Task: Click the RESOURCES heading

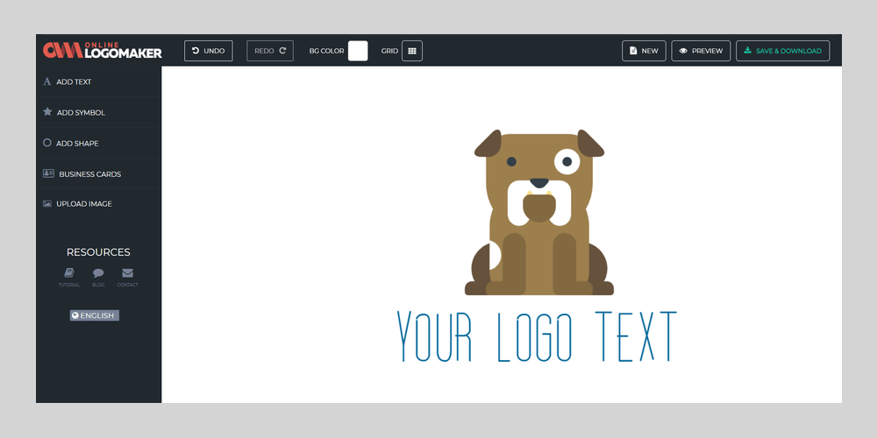Action: coord(98,252)
